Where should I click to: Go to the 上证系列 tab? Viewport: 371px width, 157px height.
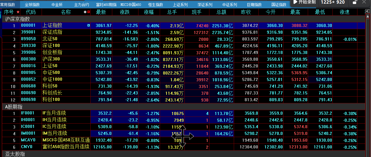click(180, 5)
